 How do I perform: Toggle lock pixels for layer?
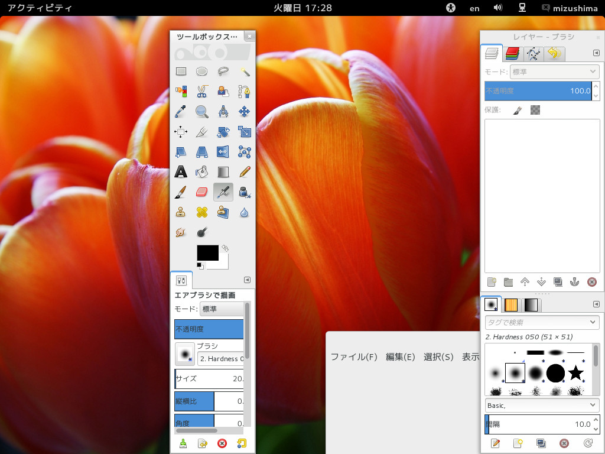click(x=517, y=110)
